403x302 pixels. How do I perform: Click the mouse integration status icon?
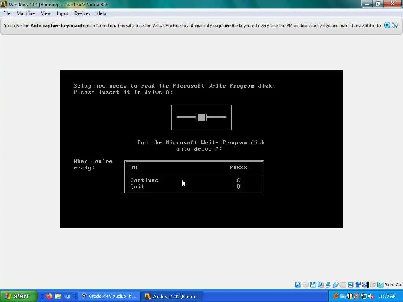click(373, 285)
